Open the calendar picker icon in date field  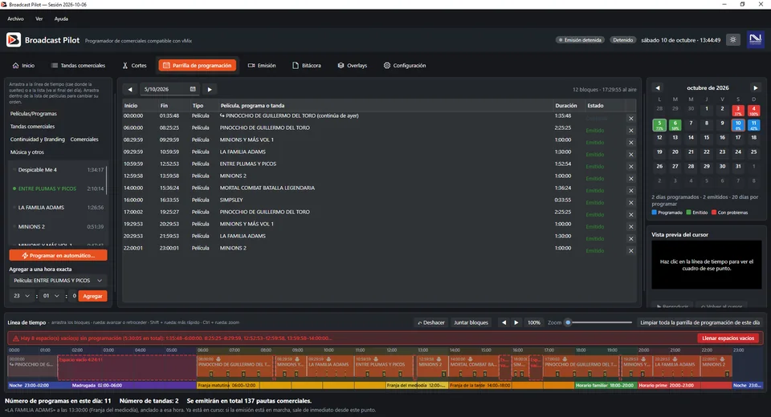(x=193, y=89)
